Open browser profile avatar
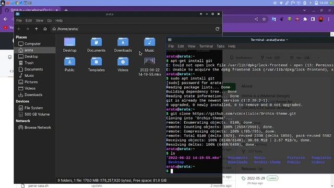This screenshot has width=334, height=188. click(321, 19)
